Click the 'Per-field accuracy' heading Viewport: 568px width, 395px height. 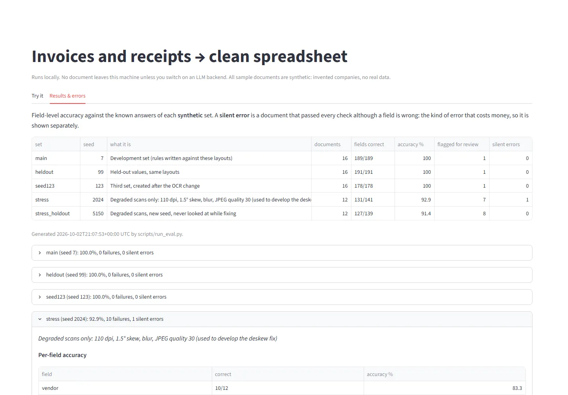click(62, 355)
